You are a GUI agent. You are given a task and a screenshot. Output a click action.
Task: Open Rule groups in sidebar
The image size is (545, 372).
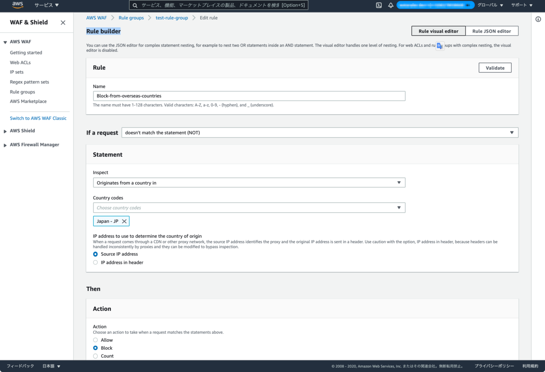[x=22, y=92]
